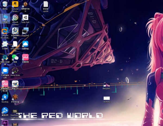Open the Diablo III shortcut icon
This screenshot has height=126, width=163.
coord(25,4)
